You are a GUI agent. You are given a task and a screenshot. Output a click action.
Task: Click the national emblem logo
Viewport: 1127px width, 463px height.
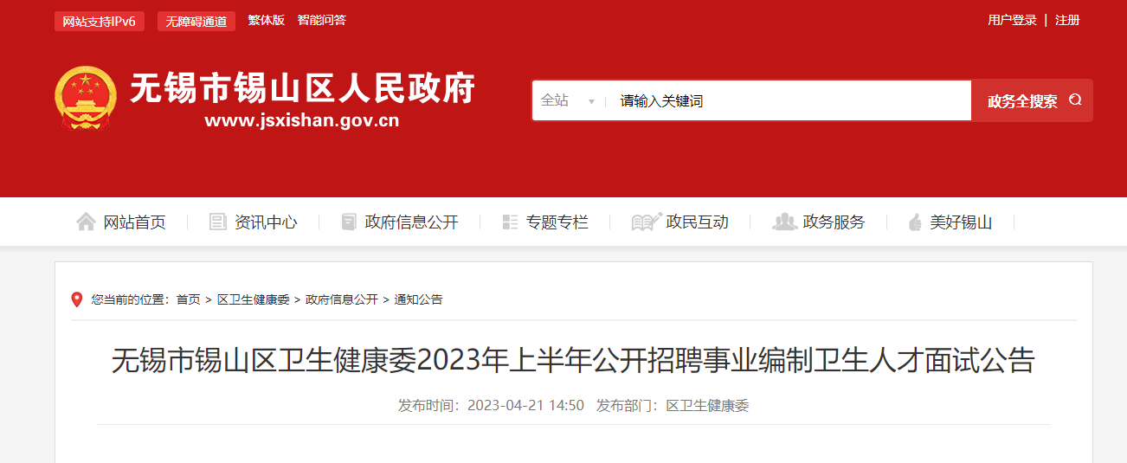point(85,99)
